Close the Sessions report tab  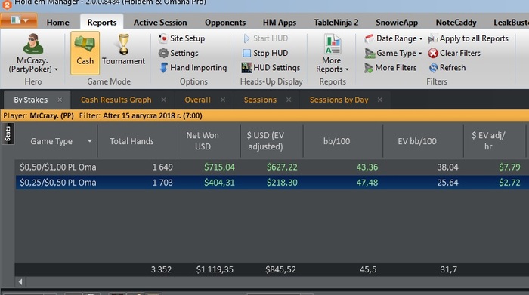(289, 100)
